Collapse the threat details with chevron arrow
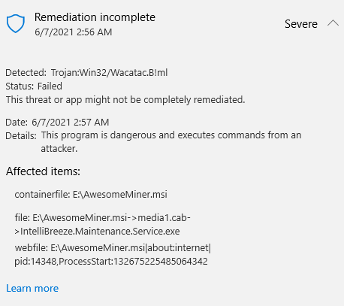The width and height of the screenshot is (344, 306). tap(333, 23)
